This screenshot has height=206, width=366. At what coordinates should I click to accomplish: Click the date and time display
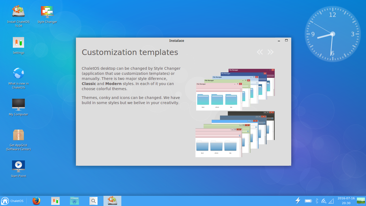click(346, 201)
